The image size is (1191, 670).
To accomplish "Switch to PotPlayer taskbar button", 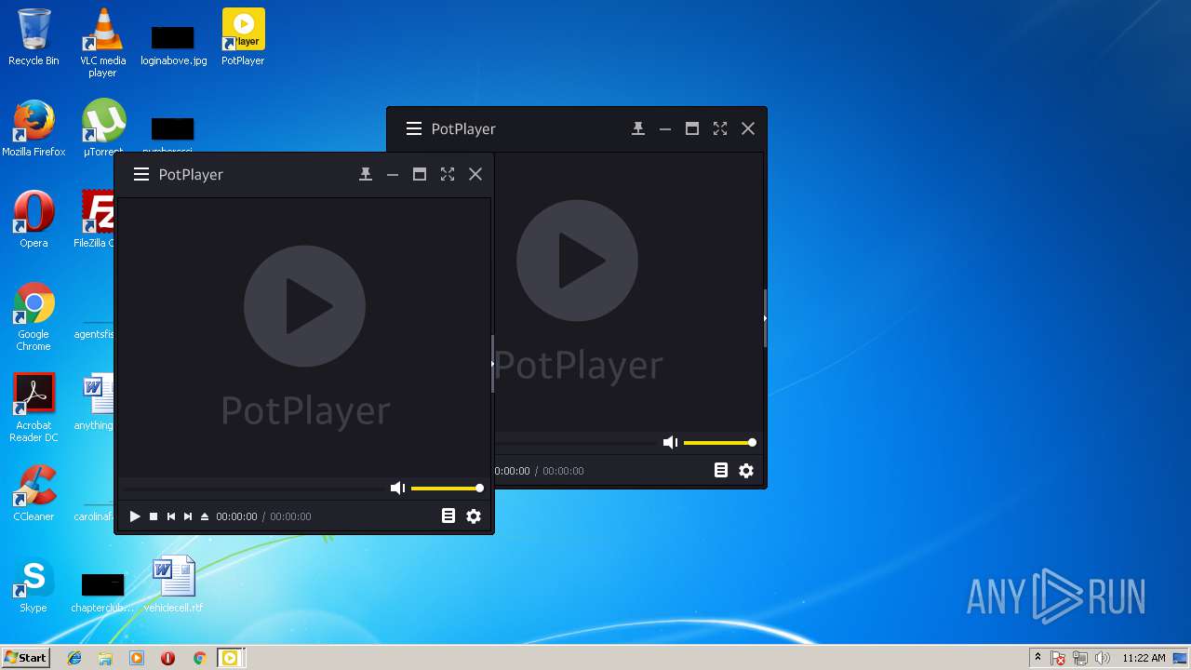I will 230,658.
